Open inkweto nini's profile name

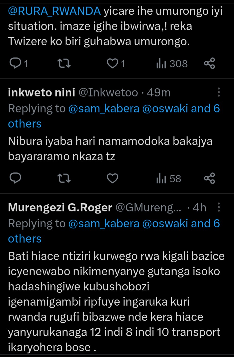coord(41,93)
